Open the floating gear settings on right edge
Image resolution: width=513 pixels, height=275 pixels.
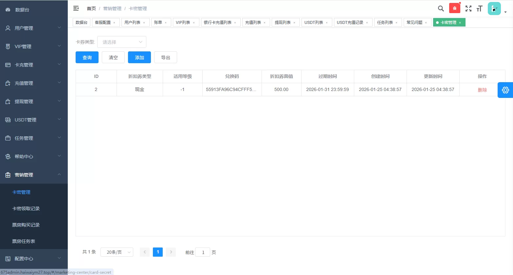pyautogui.click(x=505, y=90)
